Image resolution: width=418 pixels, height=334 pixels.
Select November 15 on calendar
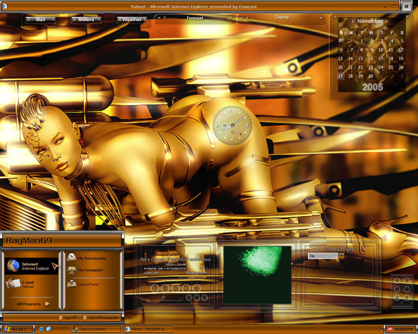pos(361,59)
